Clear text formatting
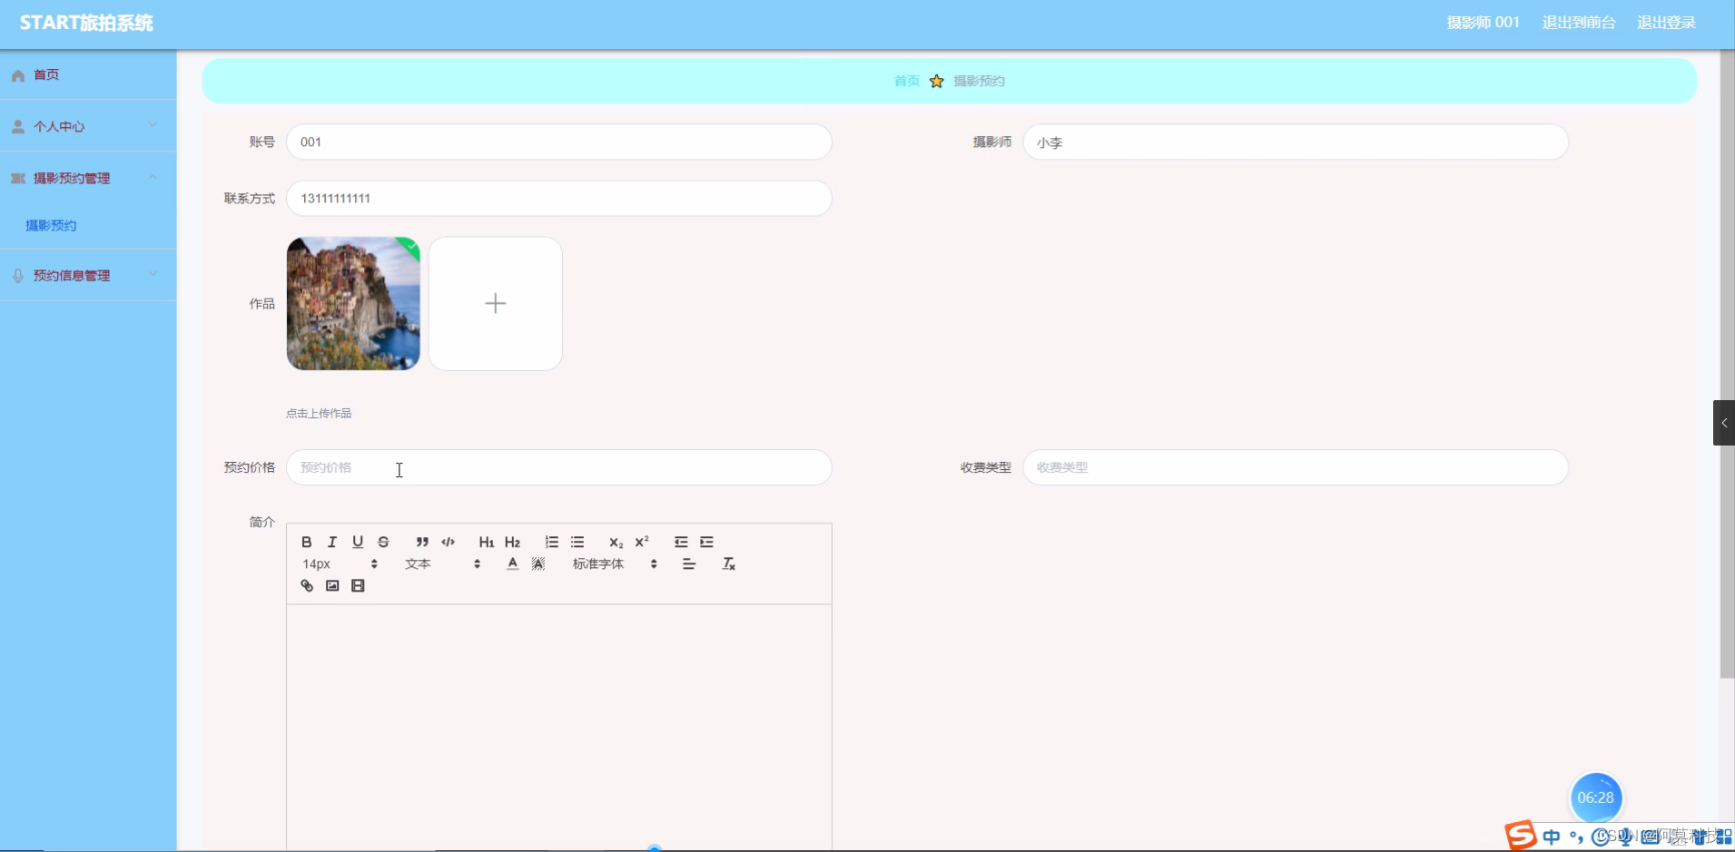Image resolution: width=1735 pixels, height=852 pixels. tap(727, 563)
